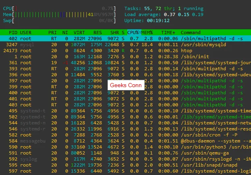Sort by the USER column header
Screen dimensions: 251x175
[26, 33]
